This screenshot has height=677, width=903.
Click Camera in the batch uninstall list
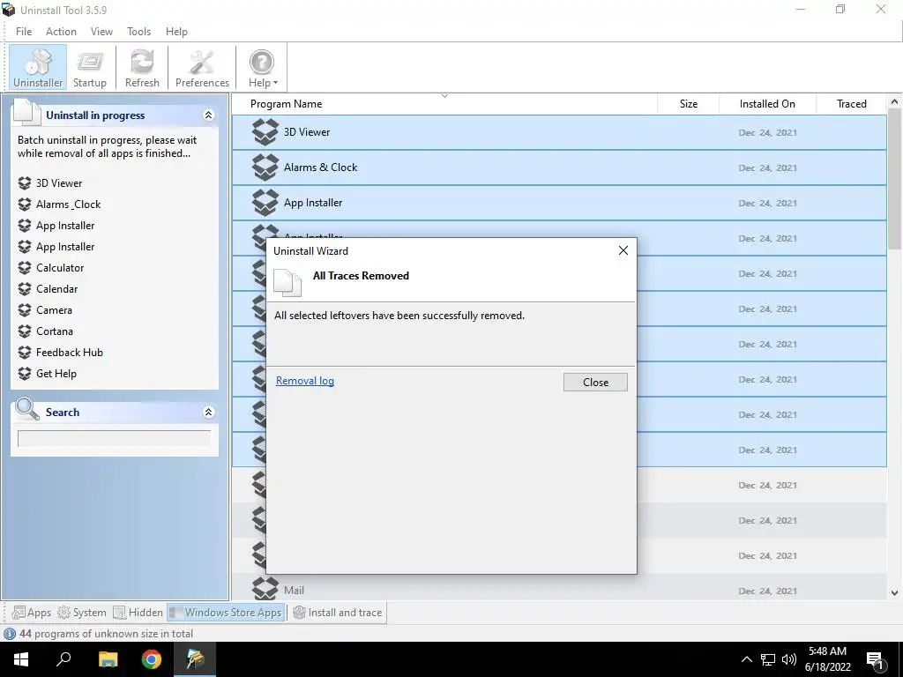54,310
